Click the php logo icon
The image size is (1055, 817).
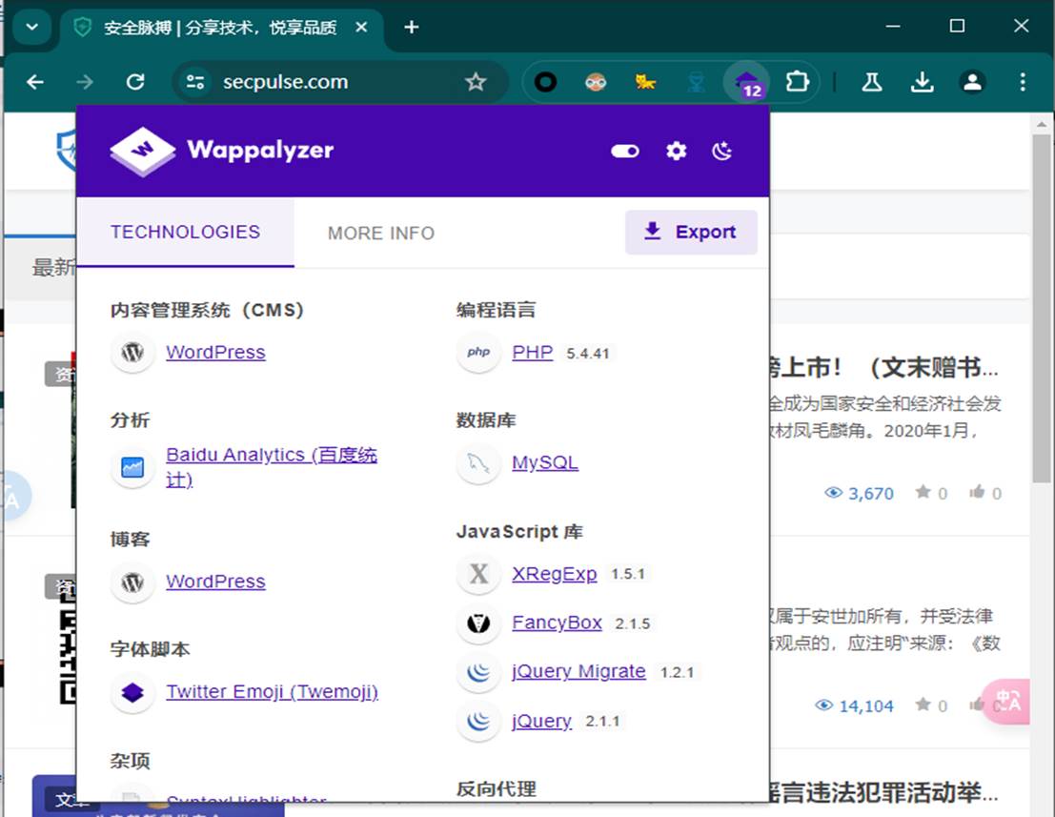click(478, 352)
